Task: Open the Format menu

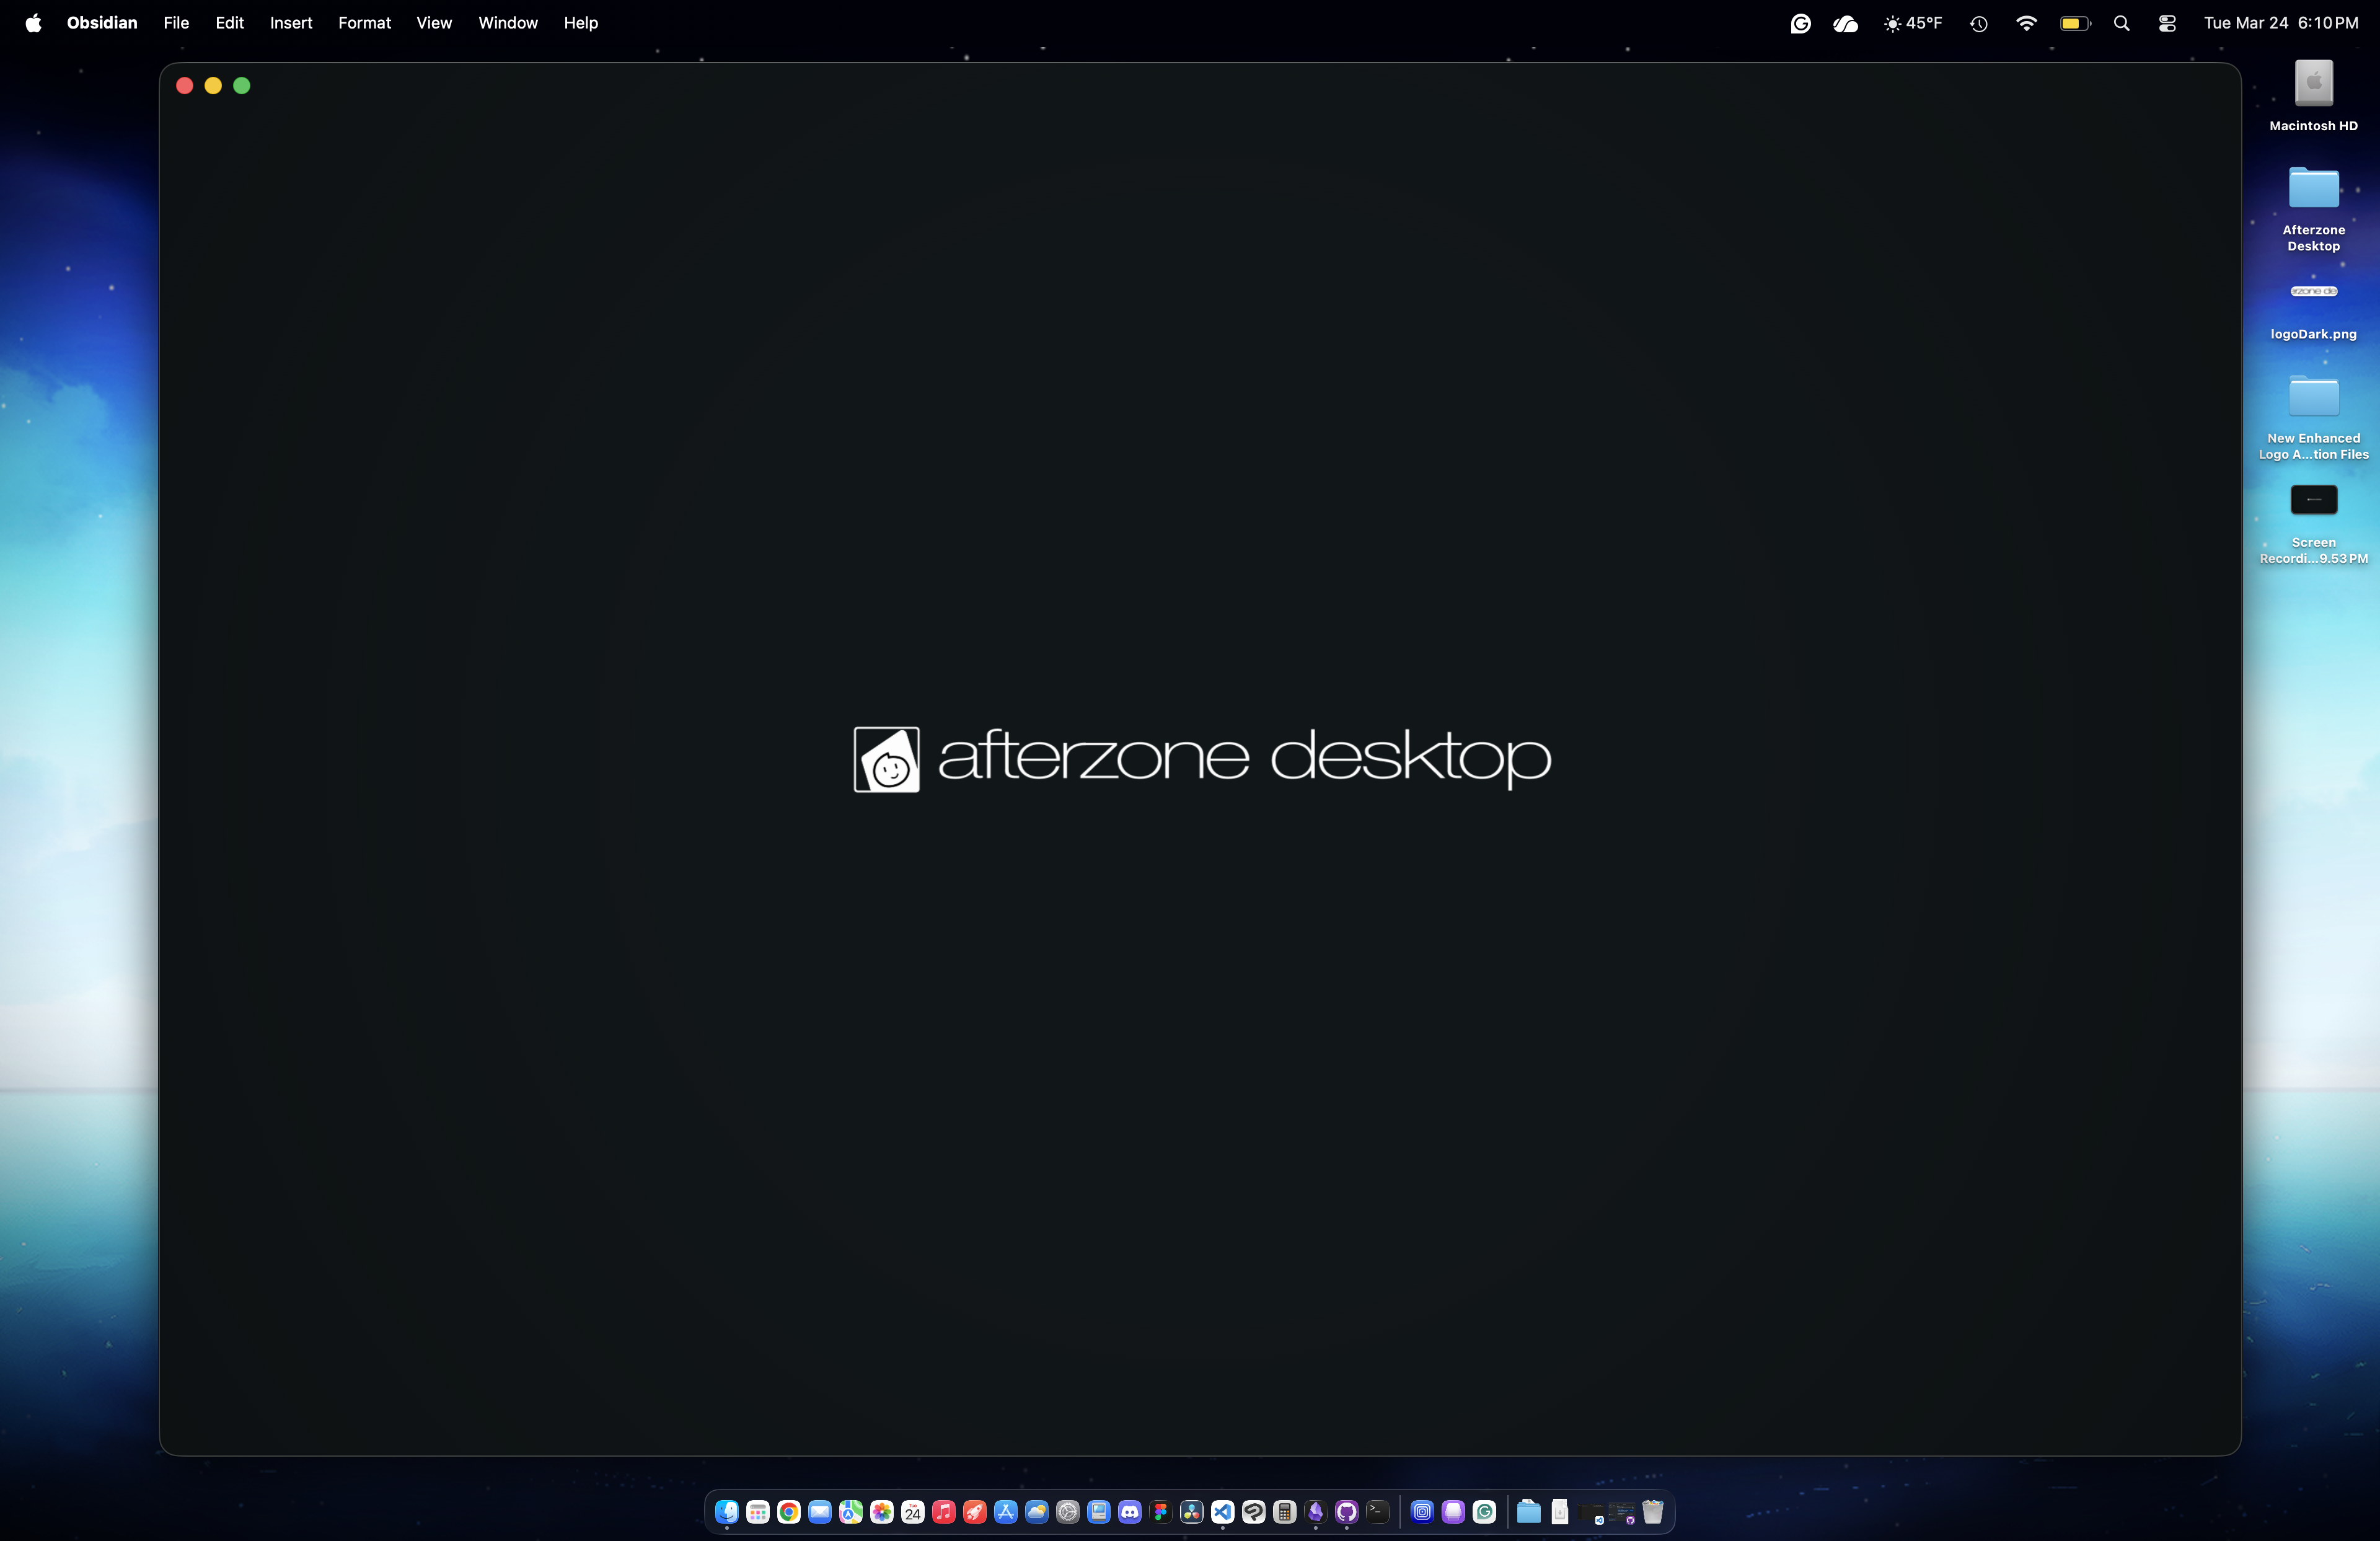Action: click(x=364, y=22)
